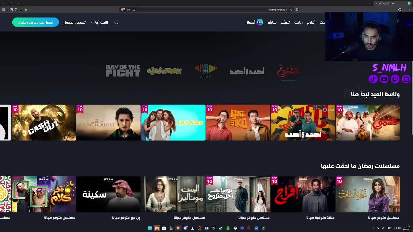Show hidden tray icons chevron
This screenshot has width=413, height=232.
click(x=373, y=228)
